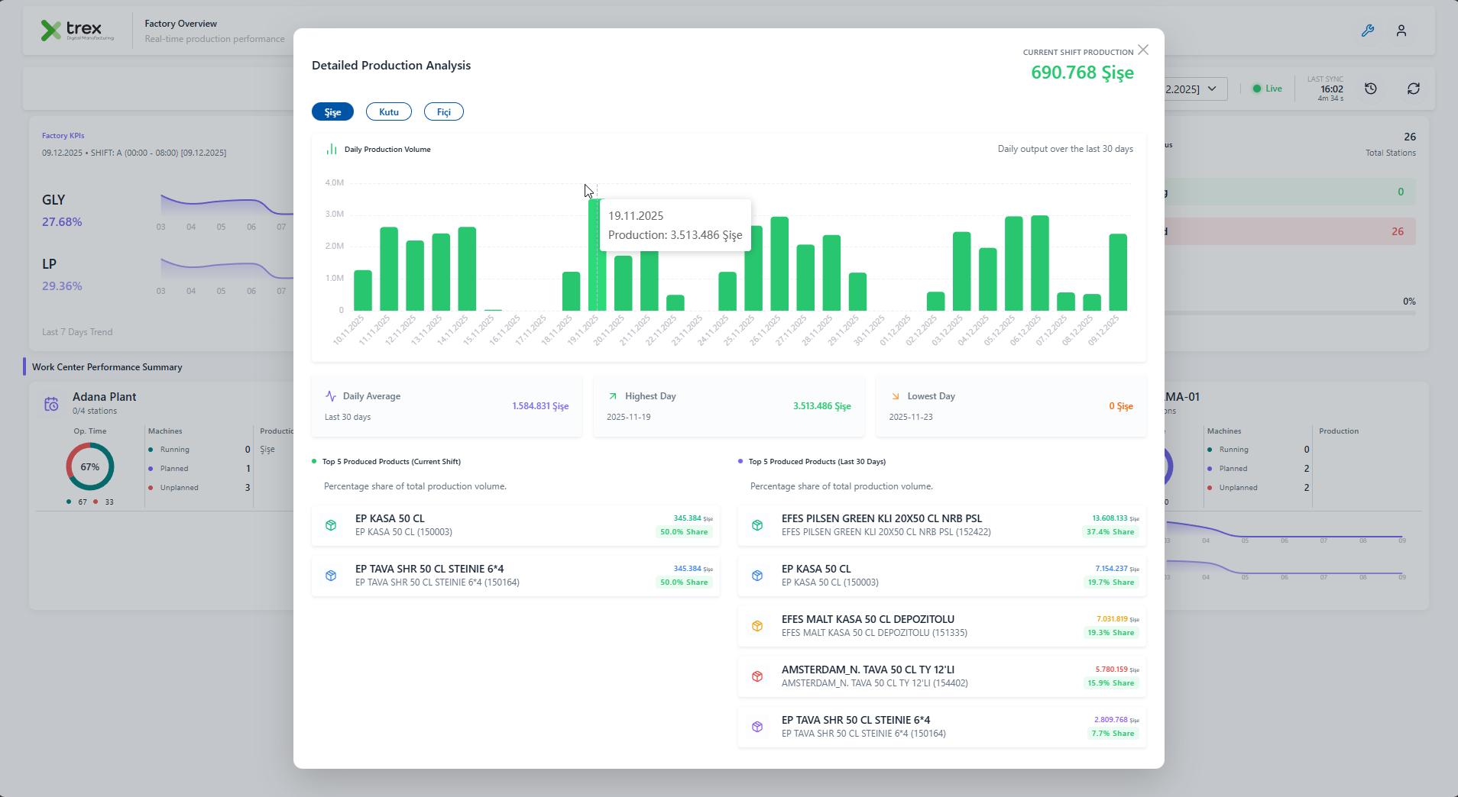Click the EFES MALT orange box icon
The height and width of the screenshot is (797, 1458).
coord(757,626)
